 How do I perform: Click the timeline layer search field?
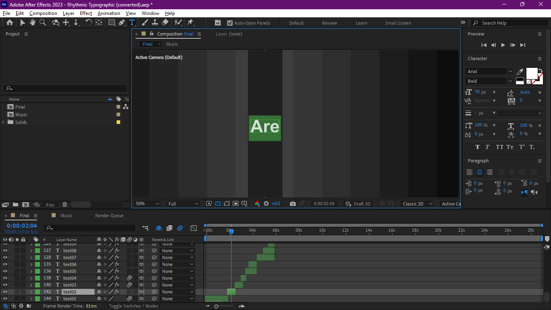point(90,228)
